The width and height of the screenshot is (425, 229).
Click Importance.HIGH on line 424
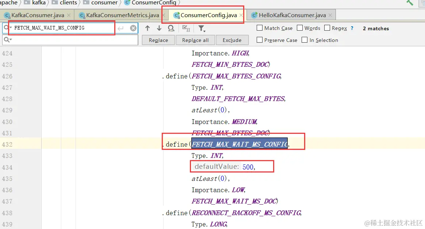220,53
